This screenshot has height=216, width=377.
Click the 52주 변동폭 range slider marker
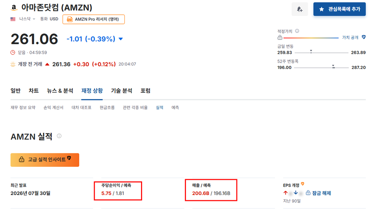[x=333, y=67]
